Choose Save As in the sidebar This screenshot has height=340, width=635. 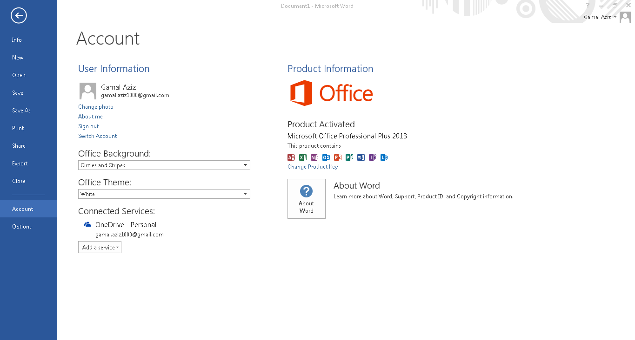click(x=28, y=111)
